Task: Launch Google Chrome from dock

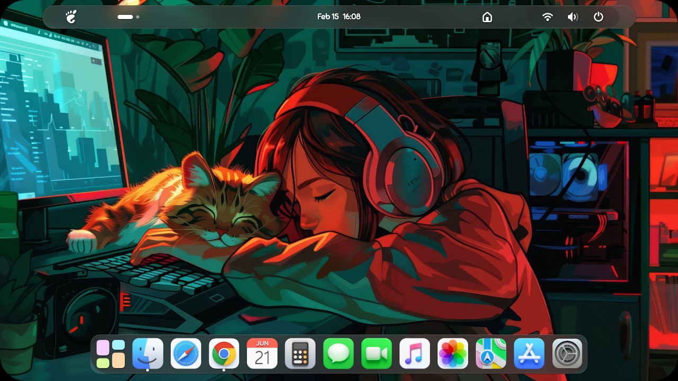Action: [x=224, y=353]
